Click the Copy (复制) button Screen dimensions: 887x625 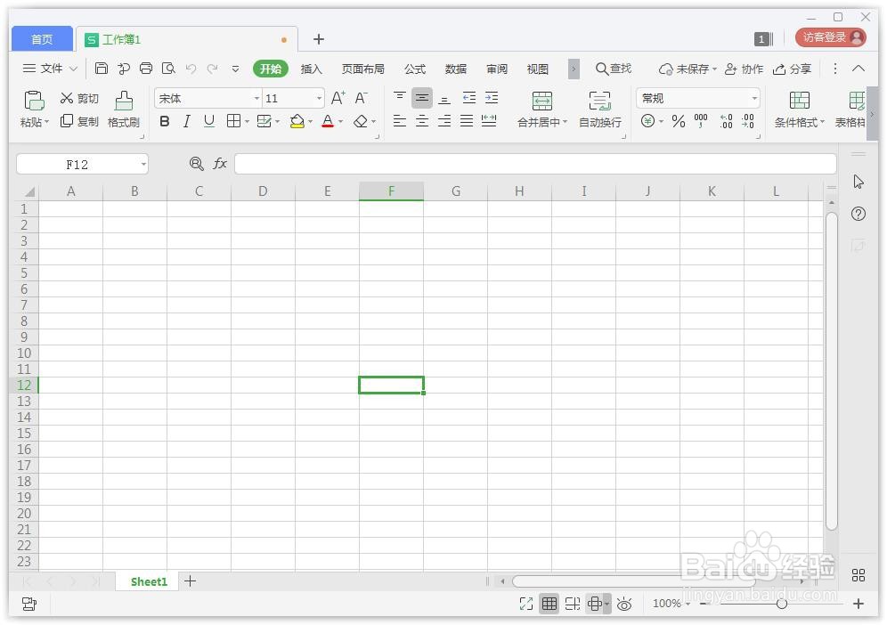(79, 121)
